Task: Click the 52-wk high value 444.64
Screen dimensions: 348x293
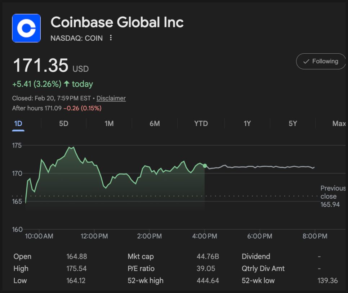Action: click(208, 280)
